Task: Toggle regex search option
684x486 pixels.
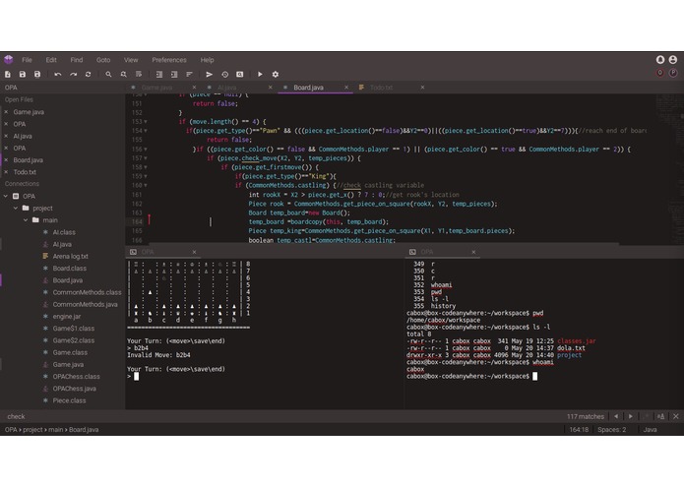Action: (x=647, y=416)
